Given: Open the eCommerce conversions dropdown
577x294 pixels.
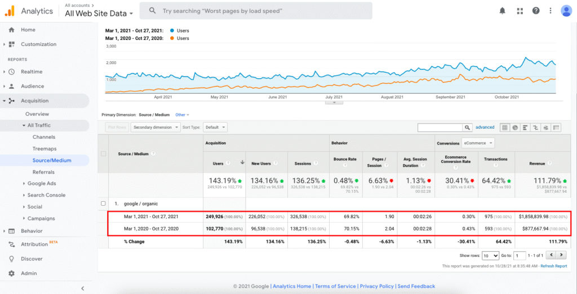Looking at the screenshot, I should tap(478, 143).
